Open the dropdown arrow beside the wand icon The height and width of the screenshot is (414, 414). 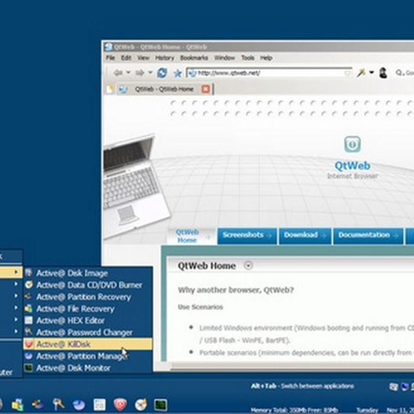coord(372,72)
